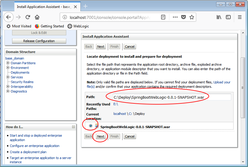
Task: Click bottom Back button
Action: click(x=89, y=136)
